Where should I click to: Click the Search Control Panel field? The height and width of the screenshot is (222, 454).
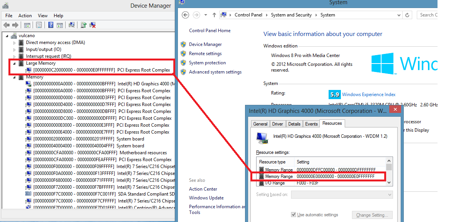tap(427, 15)
